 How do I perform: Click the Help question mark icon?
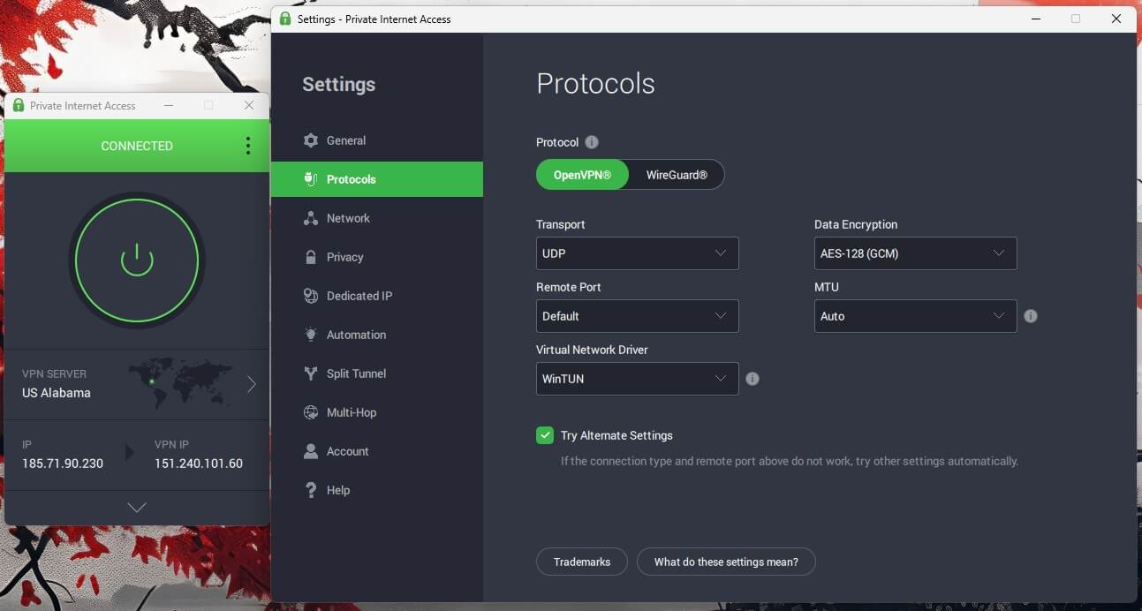tap(310, 490)
